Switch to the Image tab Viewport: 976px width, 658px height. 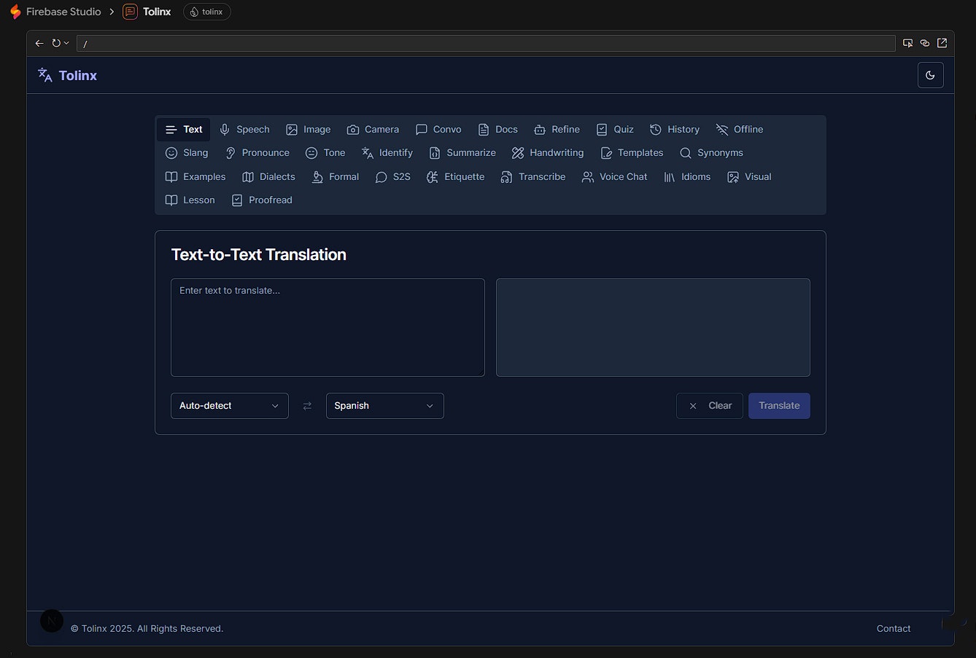[x=309, y=130]
